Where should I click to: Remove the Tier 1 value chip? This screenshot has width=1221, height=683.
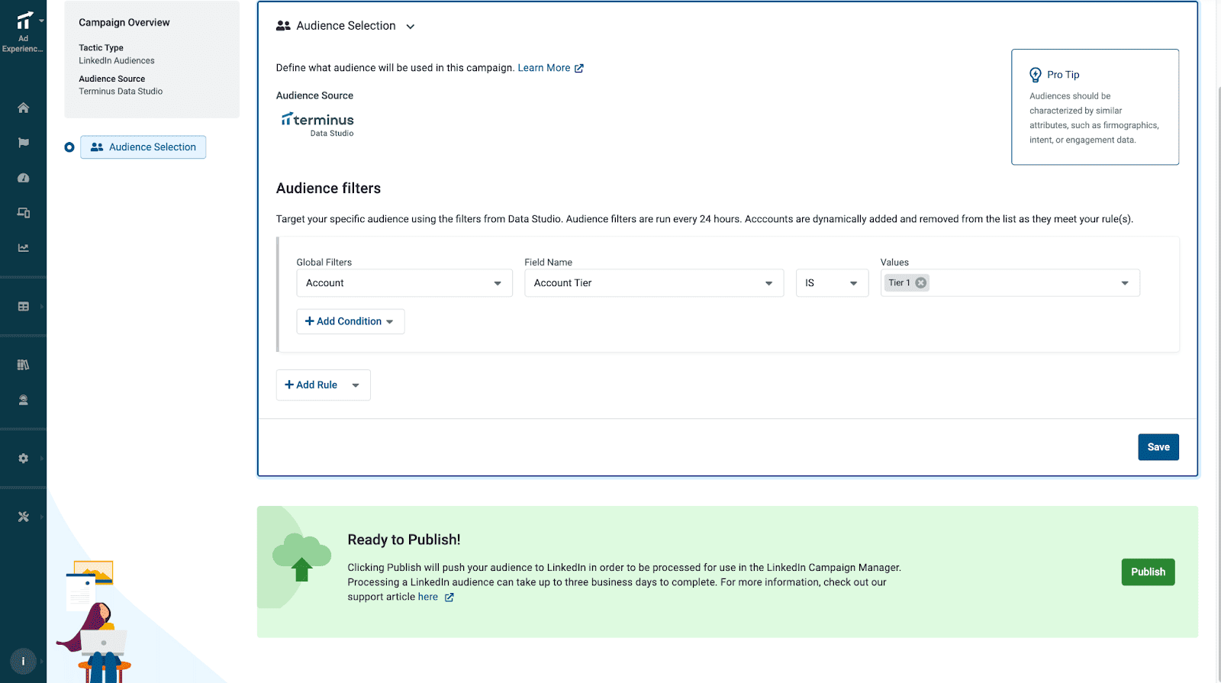921,283
